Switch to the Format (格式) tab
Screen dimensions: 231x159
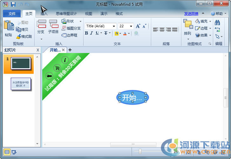click(x=119, y=14)
